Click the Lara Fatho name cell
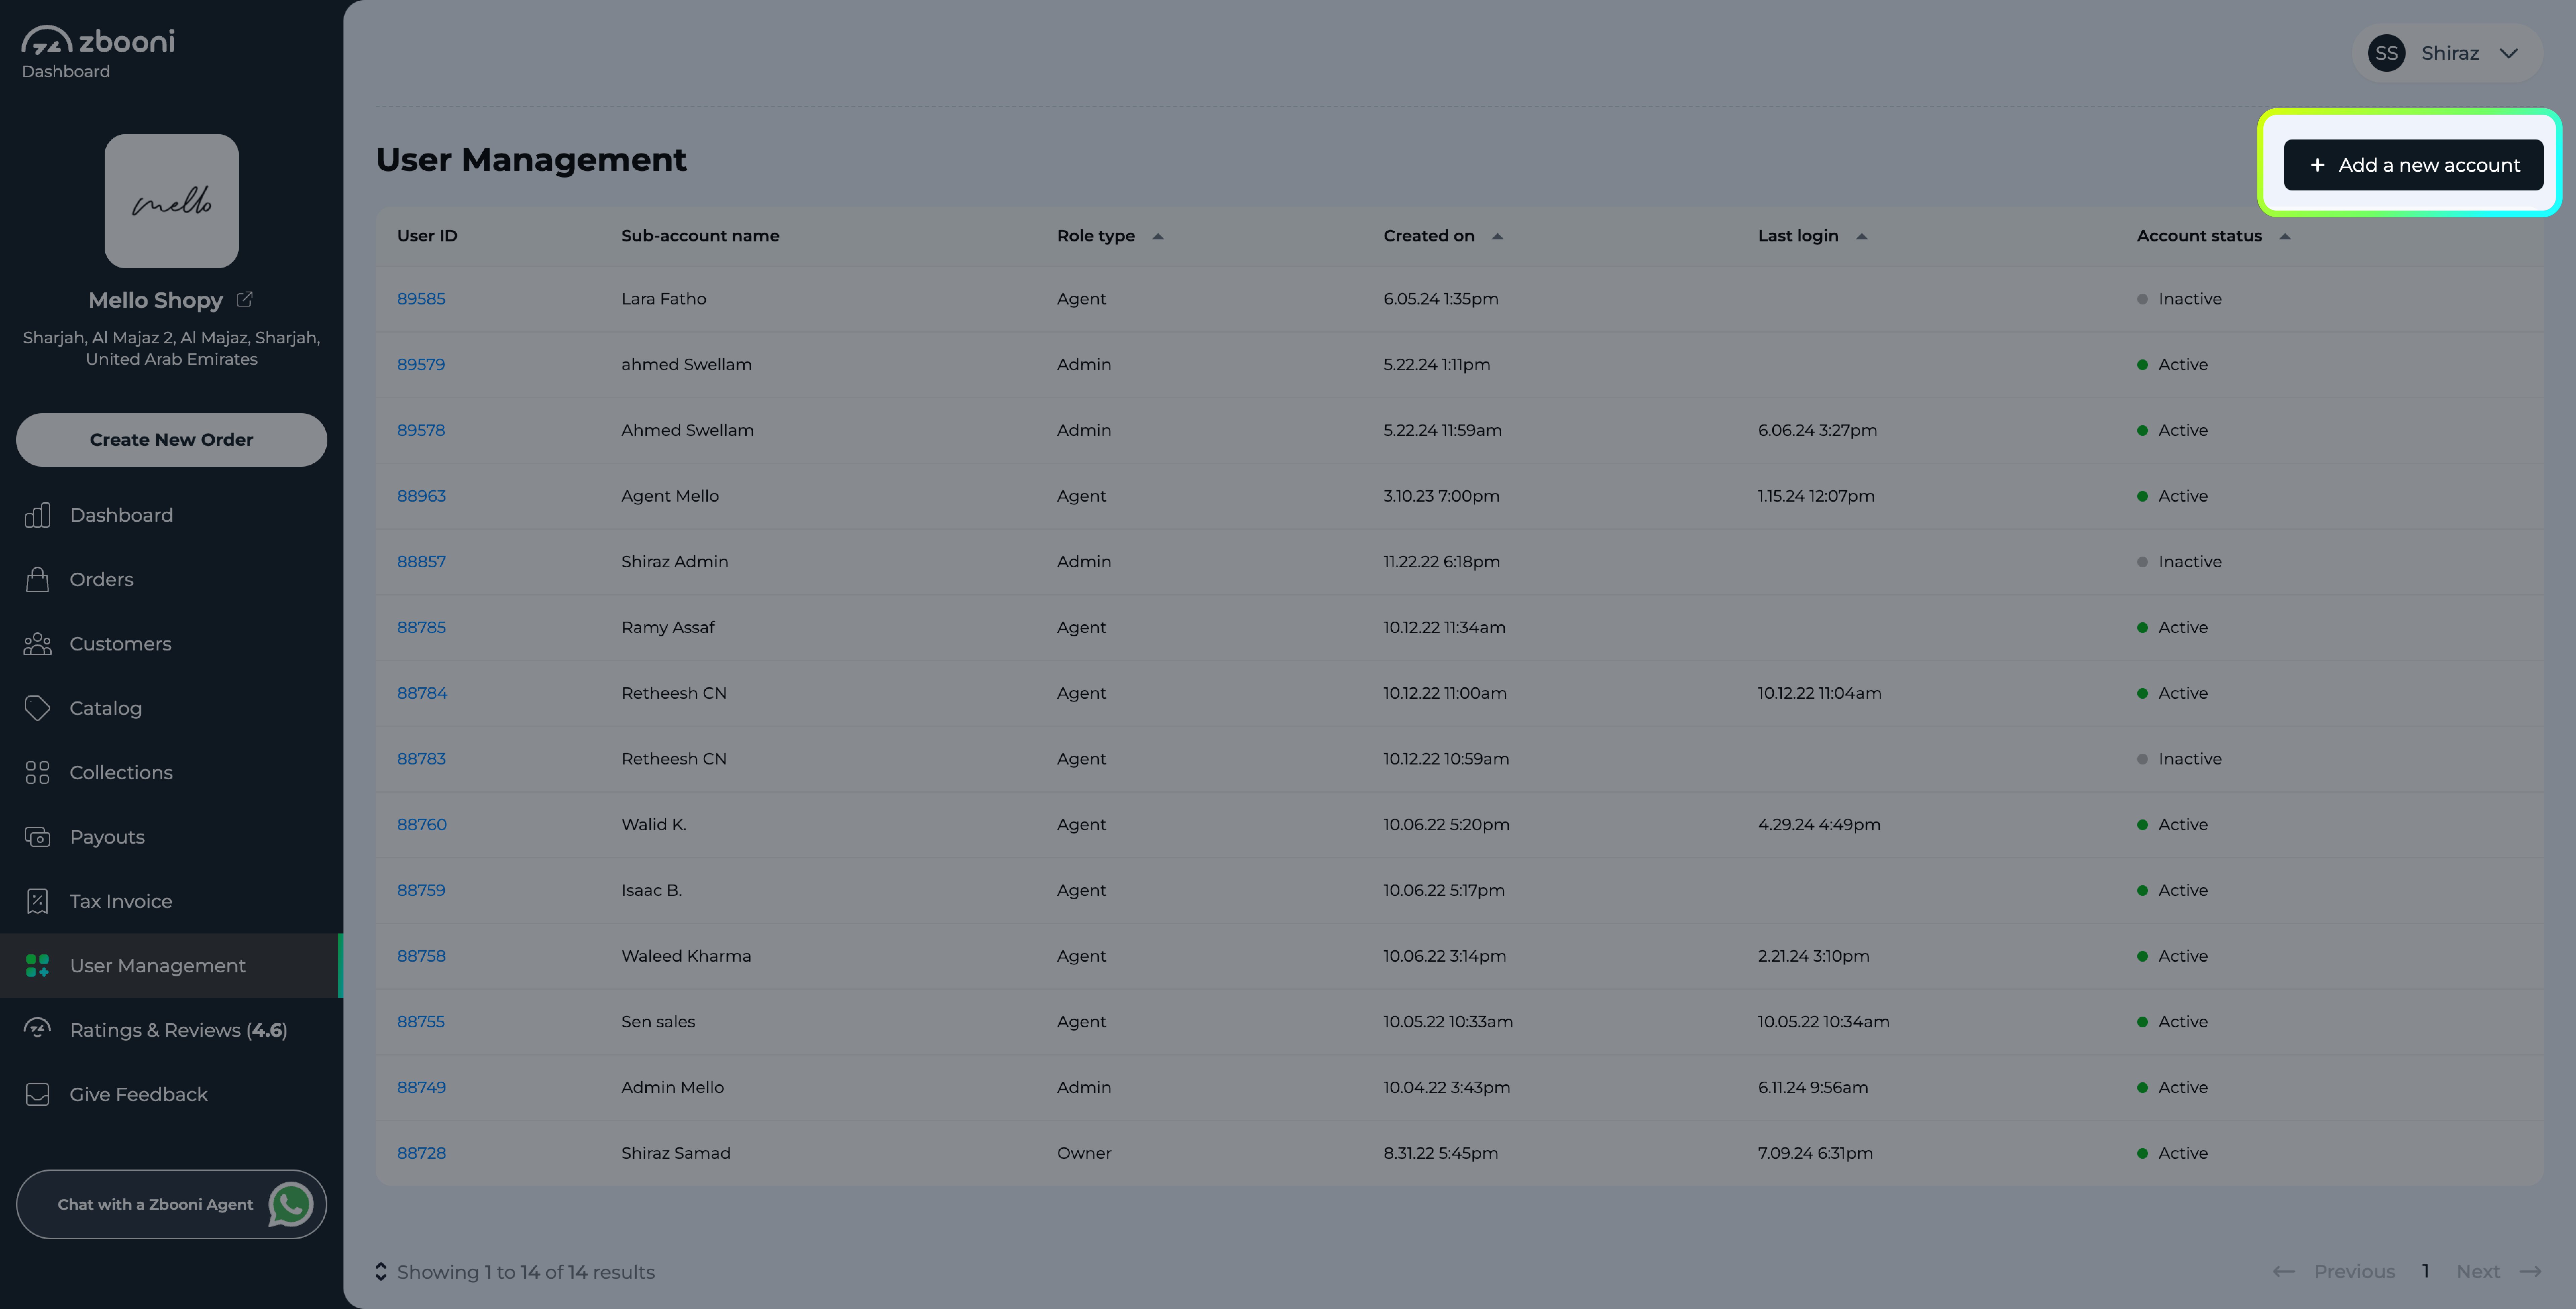 tap(664, 299)
